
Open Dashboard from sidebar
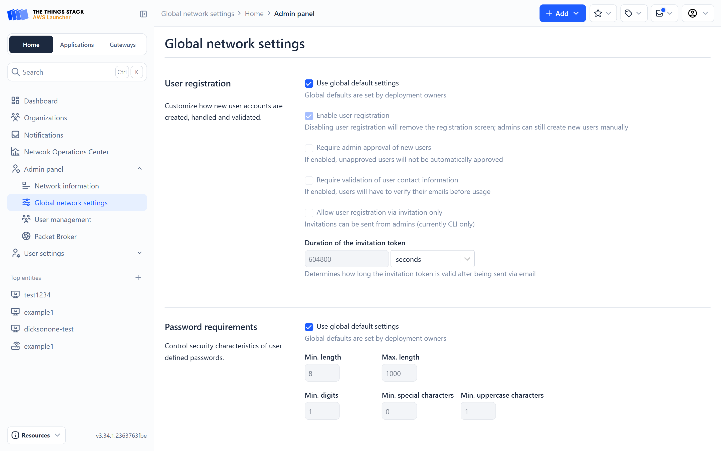77,101
